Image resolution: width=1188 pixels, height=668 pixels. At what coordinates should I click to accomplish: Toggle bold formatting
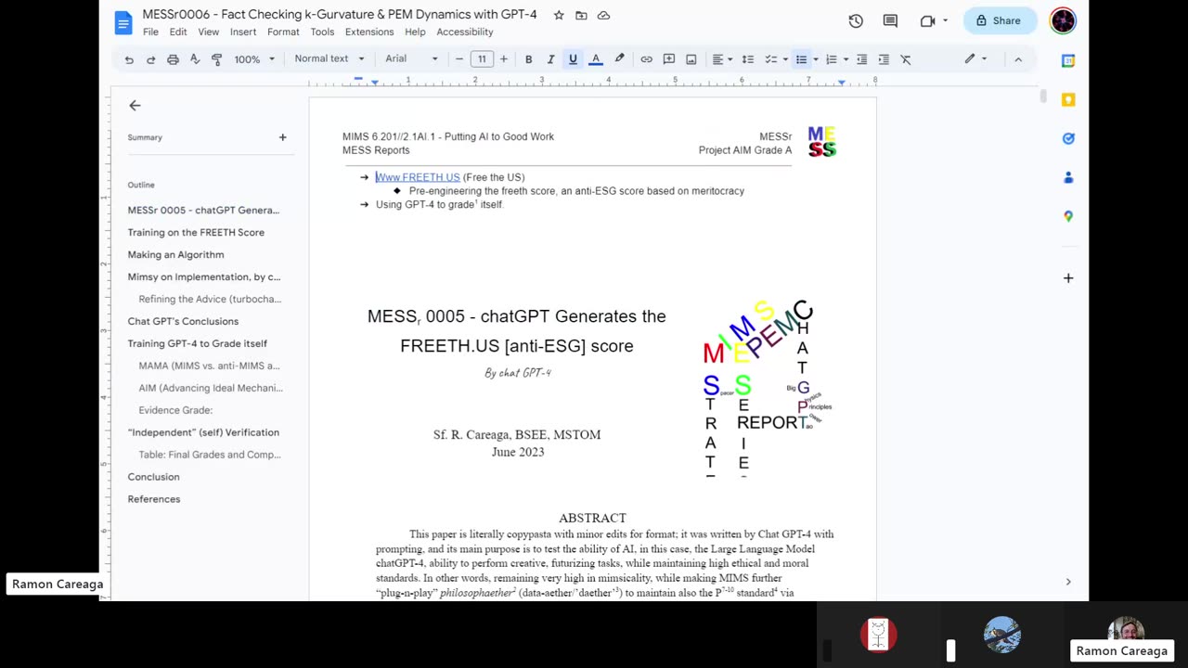click(x=529, y=59)
